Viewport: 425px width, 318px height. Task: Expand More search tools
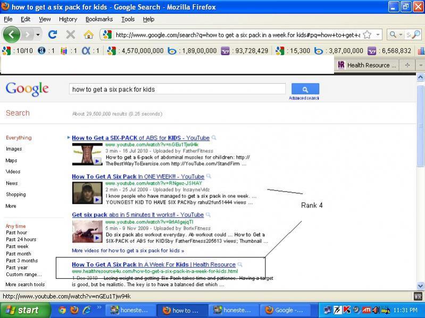(25, 285)
